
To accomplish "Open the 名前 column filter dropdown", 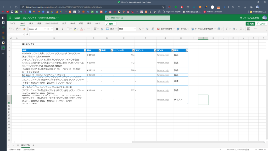I will (x=85, y=50).
